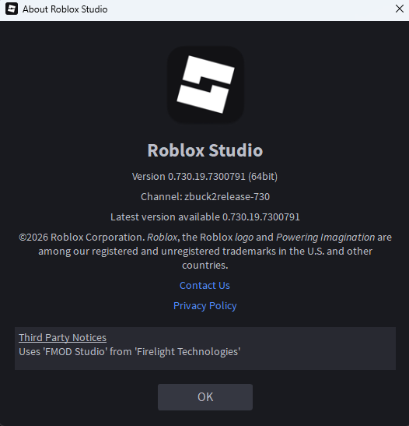Click the Roblox Studio title bar icon
This screenshot has height=426, width=409.
[x=12, y=9]
